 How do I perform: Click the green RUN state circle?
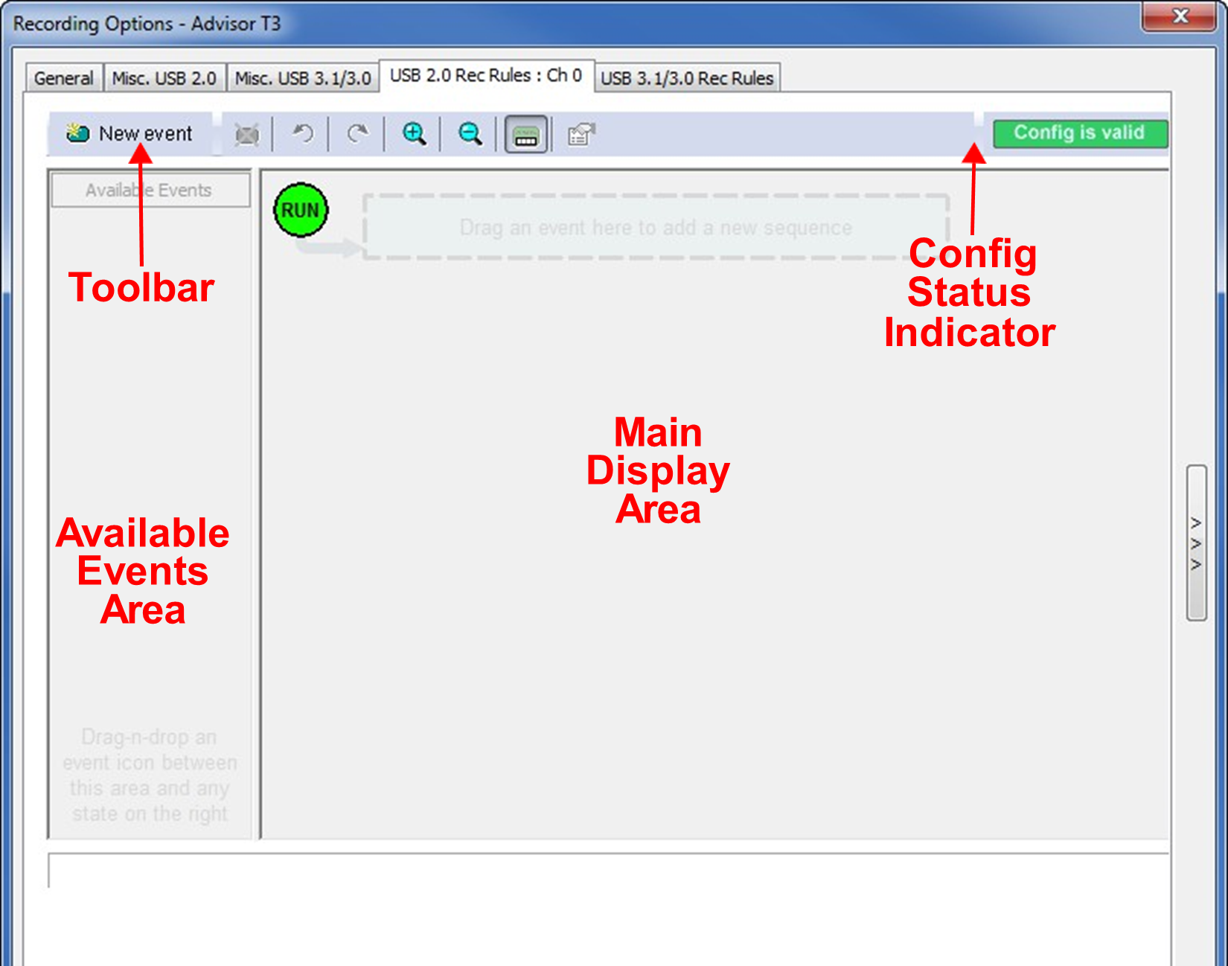301,210
